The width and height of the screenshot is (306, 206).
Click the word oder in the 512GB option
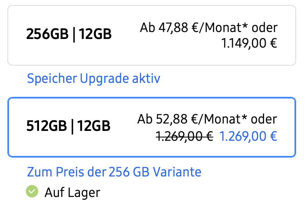pyautogui.click(x=263, y=120)
